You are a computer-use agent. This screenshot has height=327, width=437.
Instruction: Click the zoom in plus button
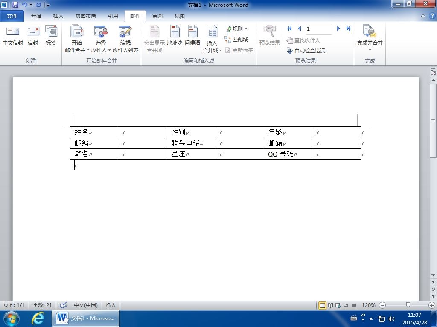point(432,305)
